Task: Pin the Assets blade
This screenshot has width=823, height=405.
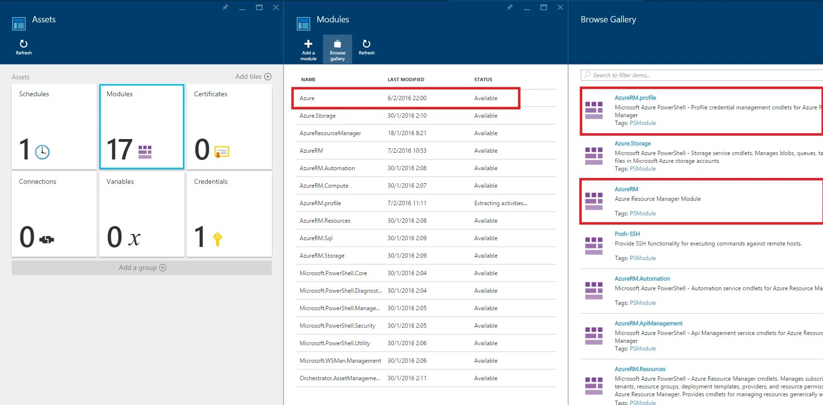Action: click(x=225, y=7)
